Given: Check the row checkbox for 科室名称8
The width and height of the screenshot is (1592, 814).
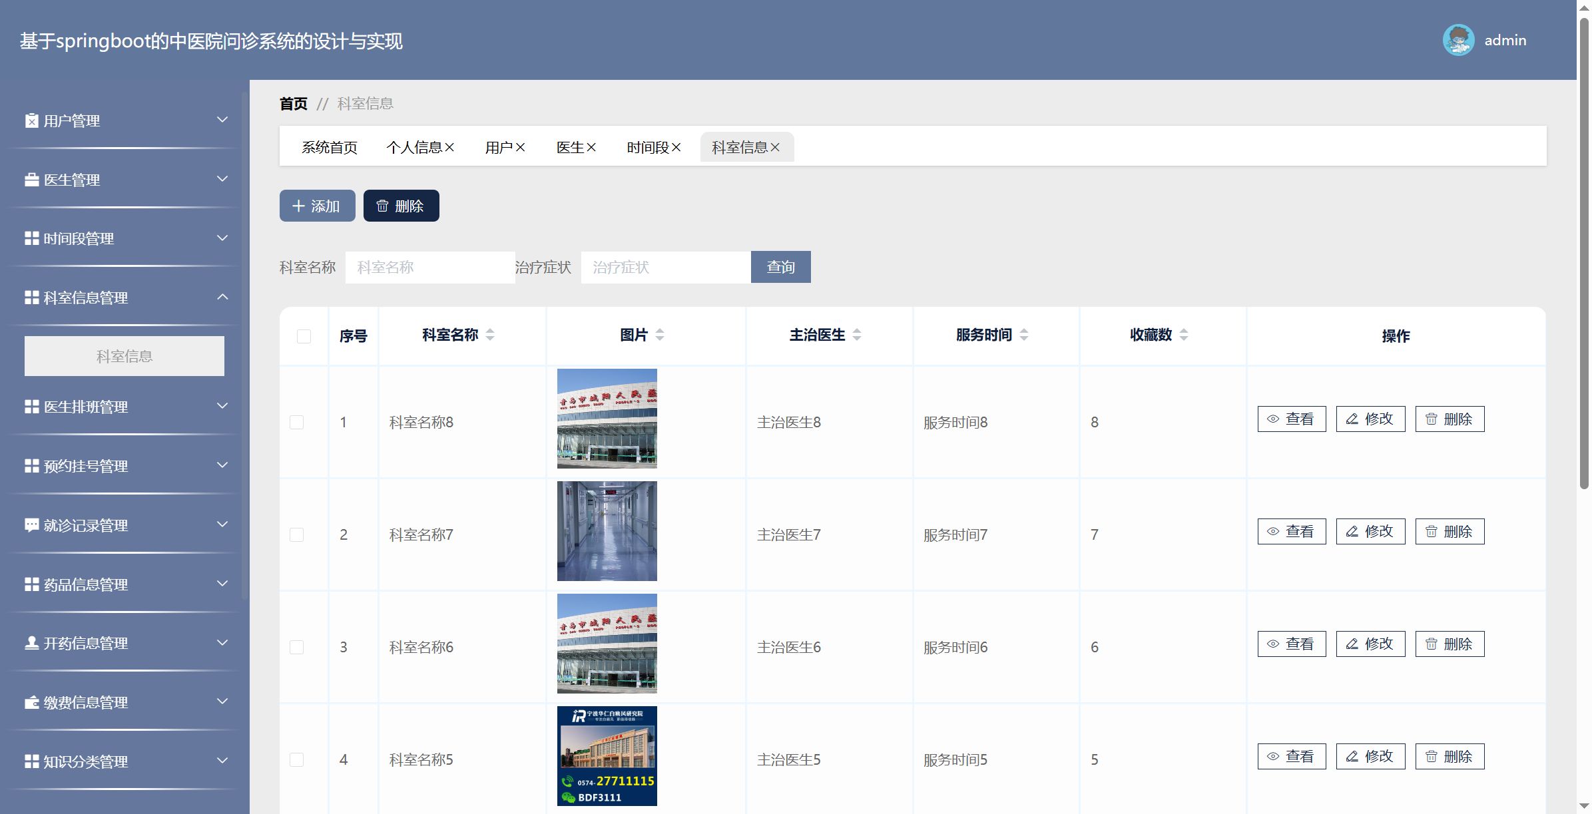Looking at the screenshot, I should click(296, 422).
